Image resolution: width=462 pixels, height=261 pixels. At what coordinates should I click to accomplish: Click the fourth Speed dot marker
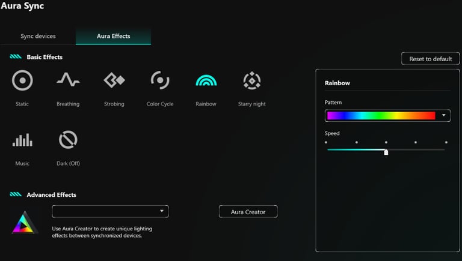click(416, 142)
